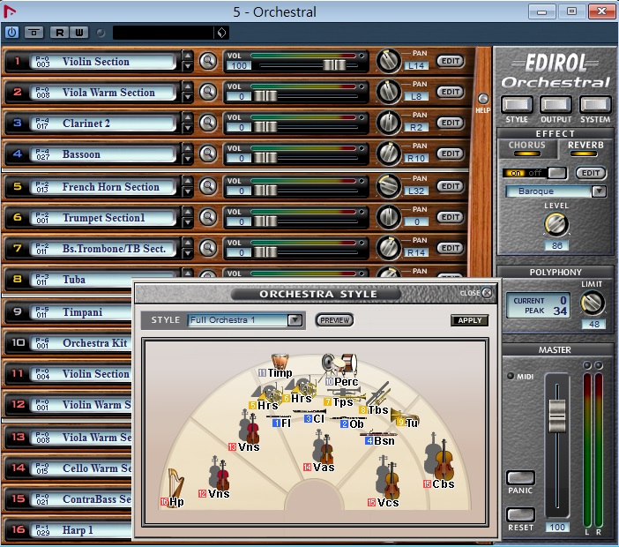This screenshot has height=547, width=619.
Task: Open preview magnifier for Trumpet Section1
Action: (x=207, y=217)
